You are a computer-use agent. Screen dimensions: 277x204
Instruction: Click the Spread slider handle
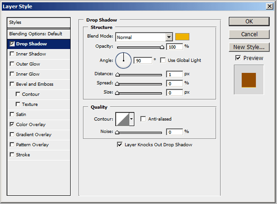pos(117,84)
